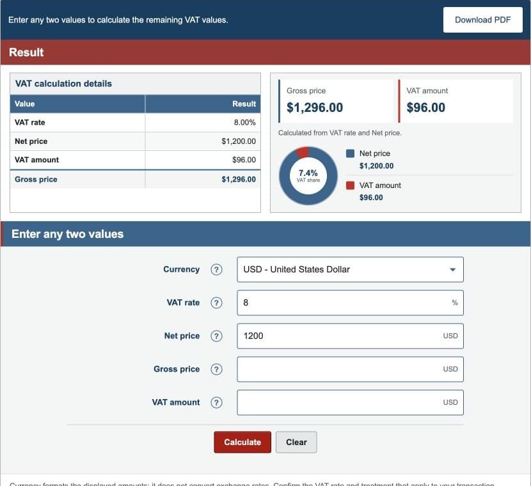The image size is (531, 486).
Task: Open the Currency help icon
Action: (216, 269)
